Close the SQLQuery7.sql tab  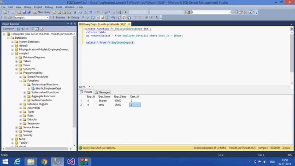click(x=129, y=24)
